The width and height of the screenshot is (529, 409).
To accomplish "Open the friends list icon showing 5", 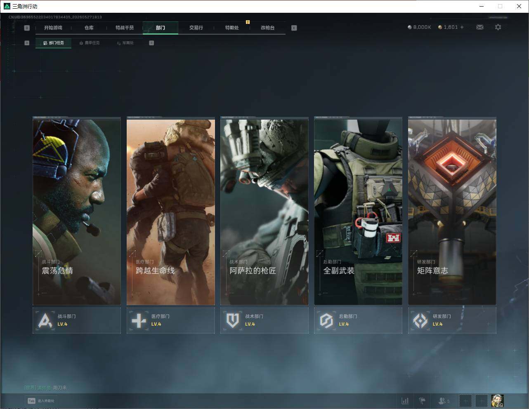I will 444,401.
